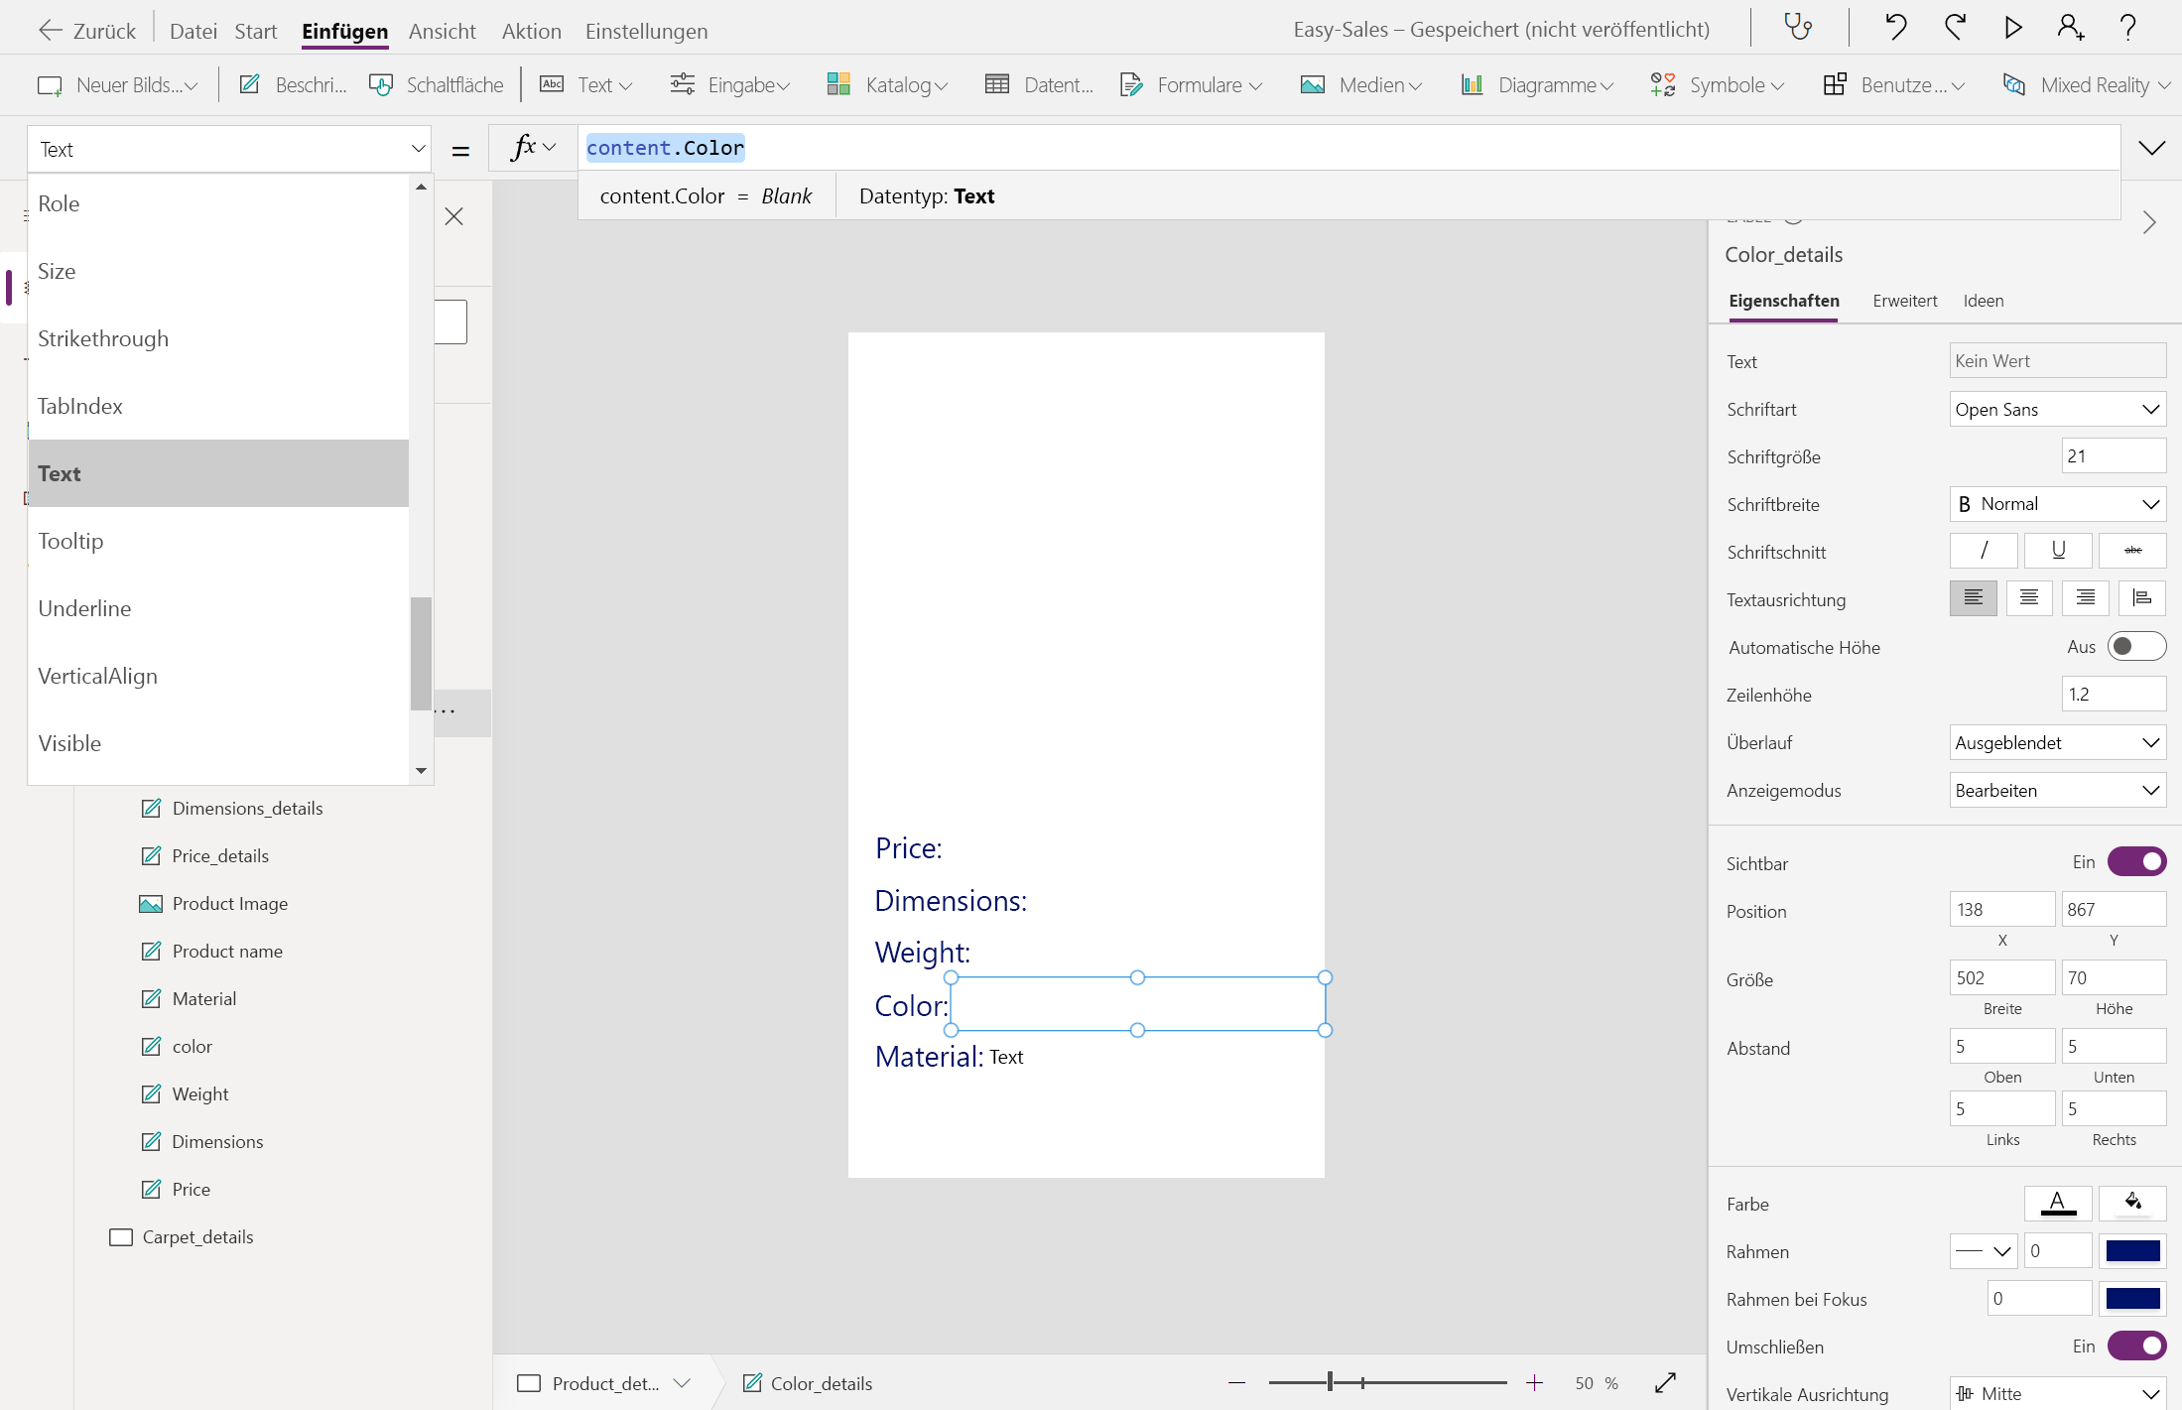Viewport: 2182px width, 1410px height.
Task: Click Rahmen bei Fokus color swatch
Action: point(2132,1299)
